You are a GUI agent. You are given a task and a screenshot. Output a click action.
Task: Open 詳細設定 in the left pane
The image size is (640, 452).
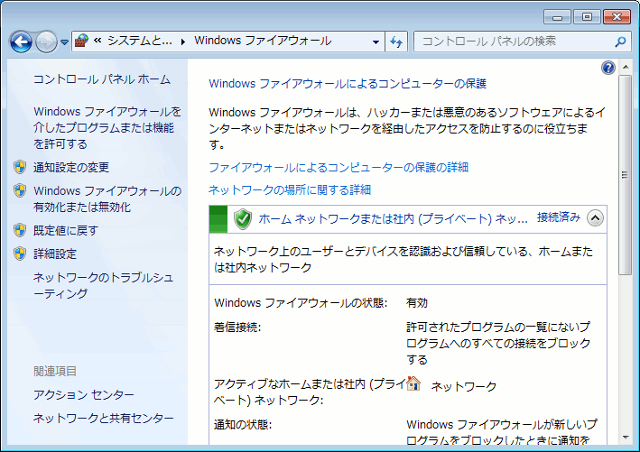coord(55,254)
